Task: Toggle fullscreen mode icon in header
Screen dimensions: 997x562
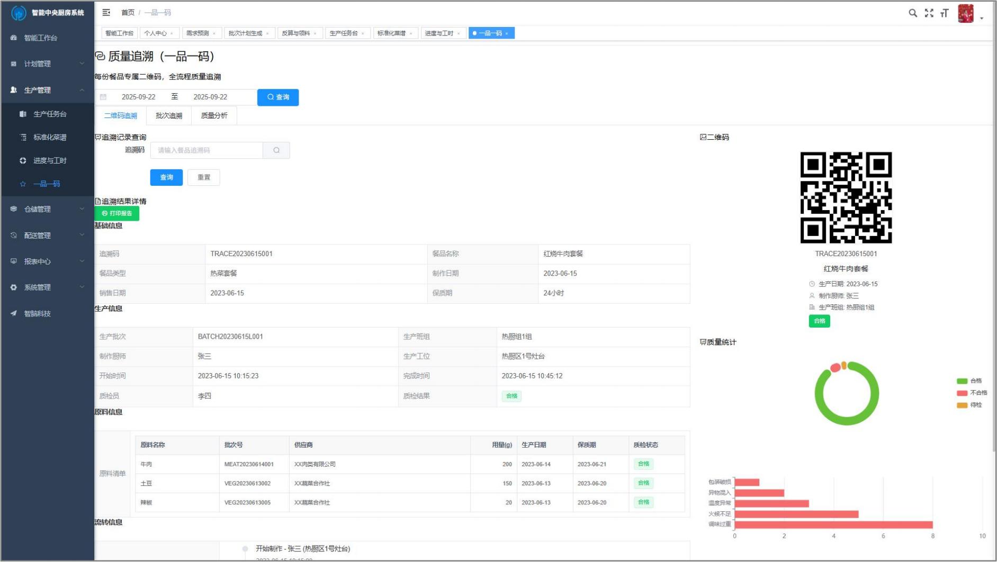Action: point(929,13)
